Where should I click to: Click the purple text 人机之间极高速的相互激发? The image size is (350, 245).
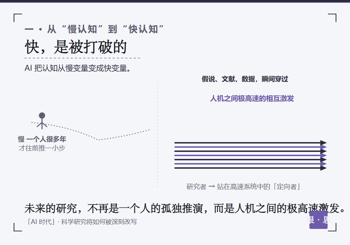point(252,98)
